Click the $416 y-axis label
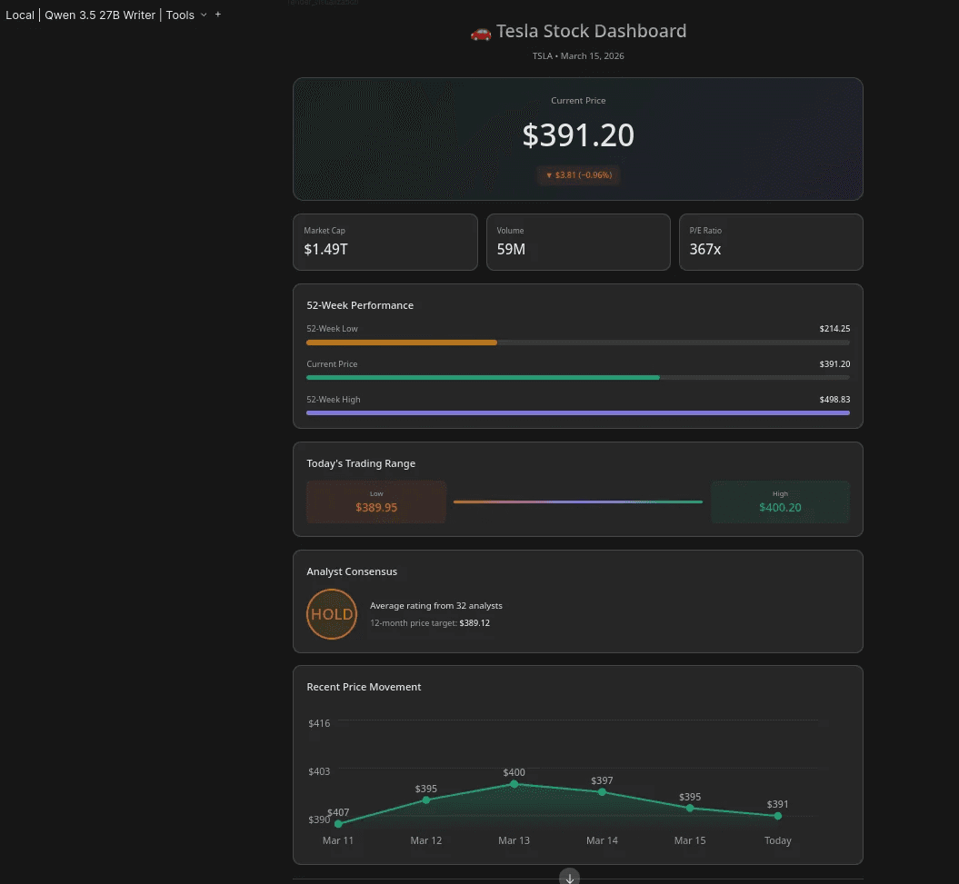 (319, 723)
